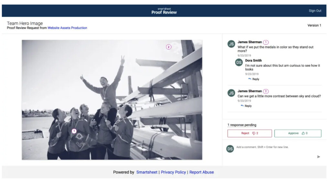Open the Smartsheet footer link
The height and width of the screenshot is (181, 331).
147,172
